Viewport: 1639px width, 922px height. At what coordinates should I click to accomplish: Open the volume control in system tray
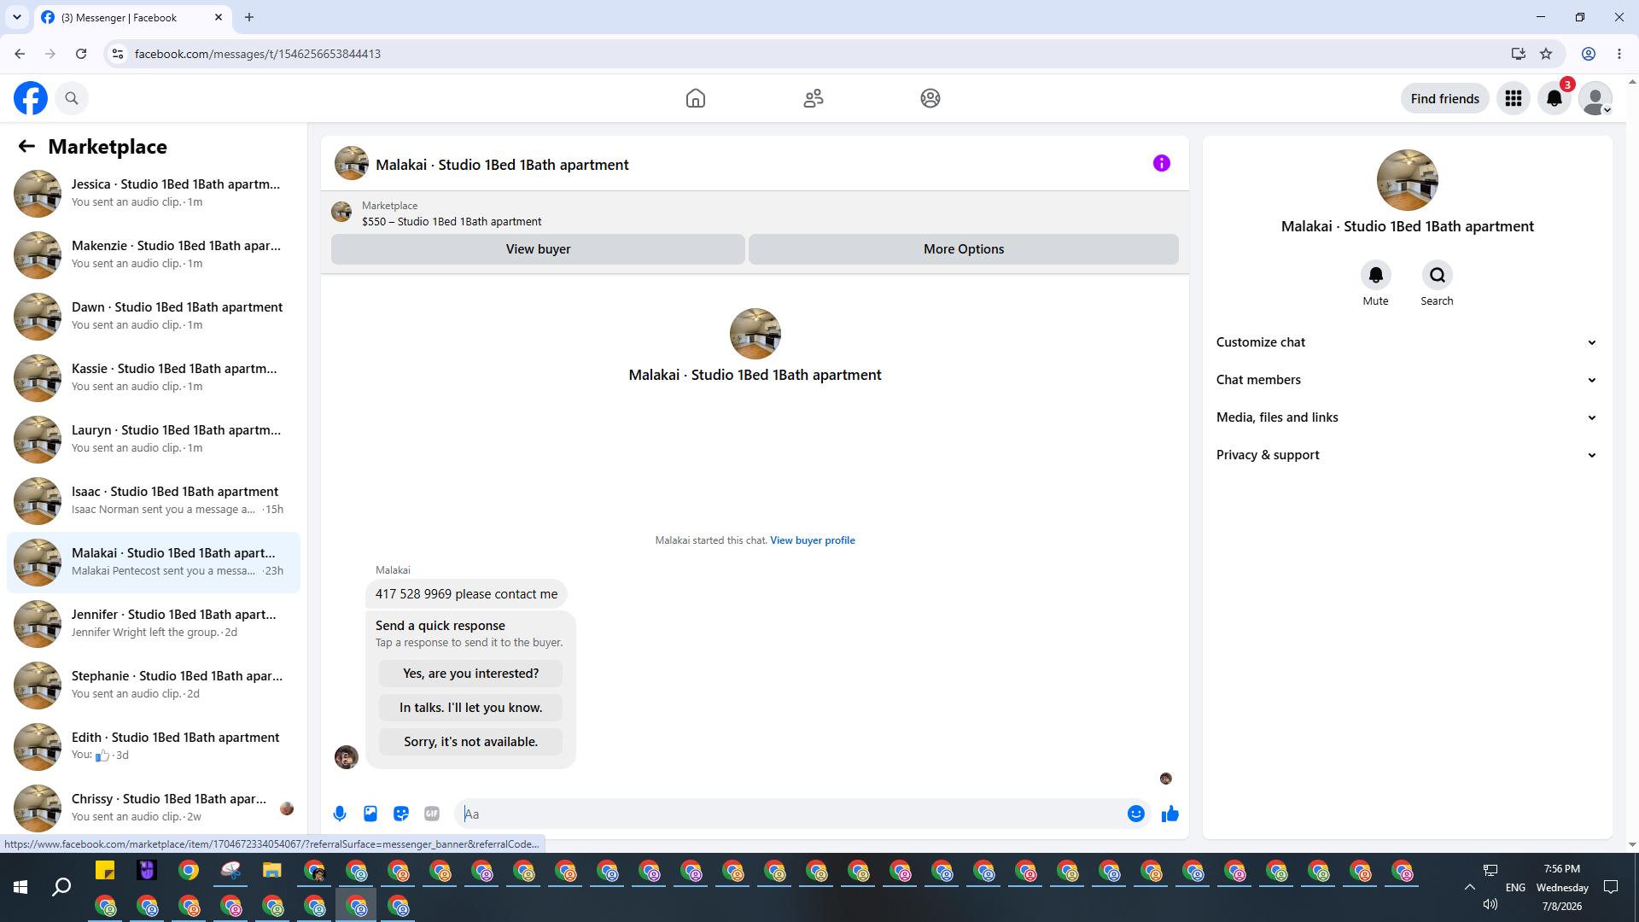[x=1490, y=904]
